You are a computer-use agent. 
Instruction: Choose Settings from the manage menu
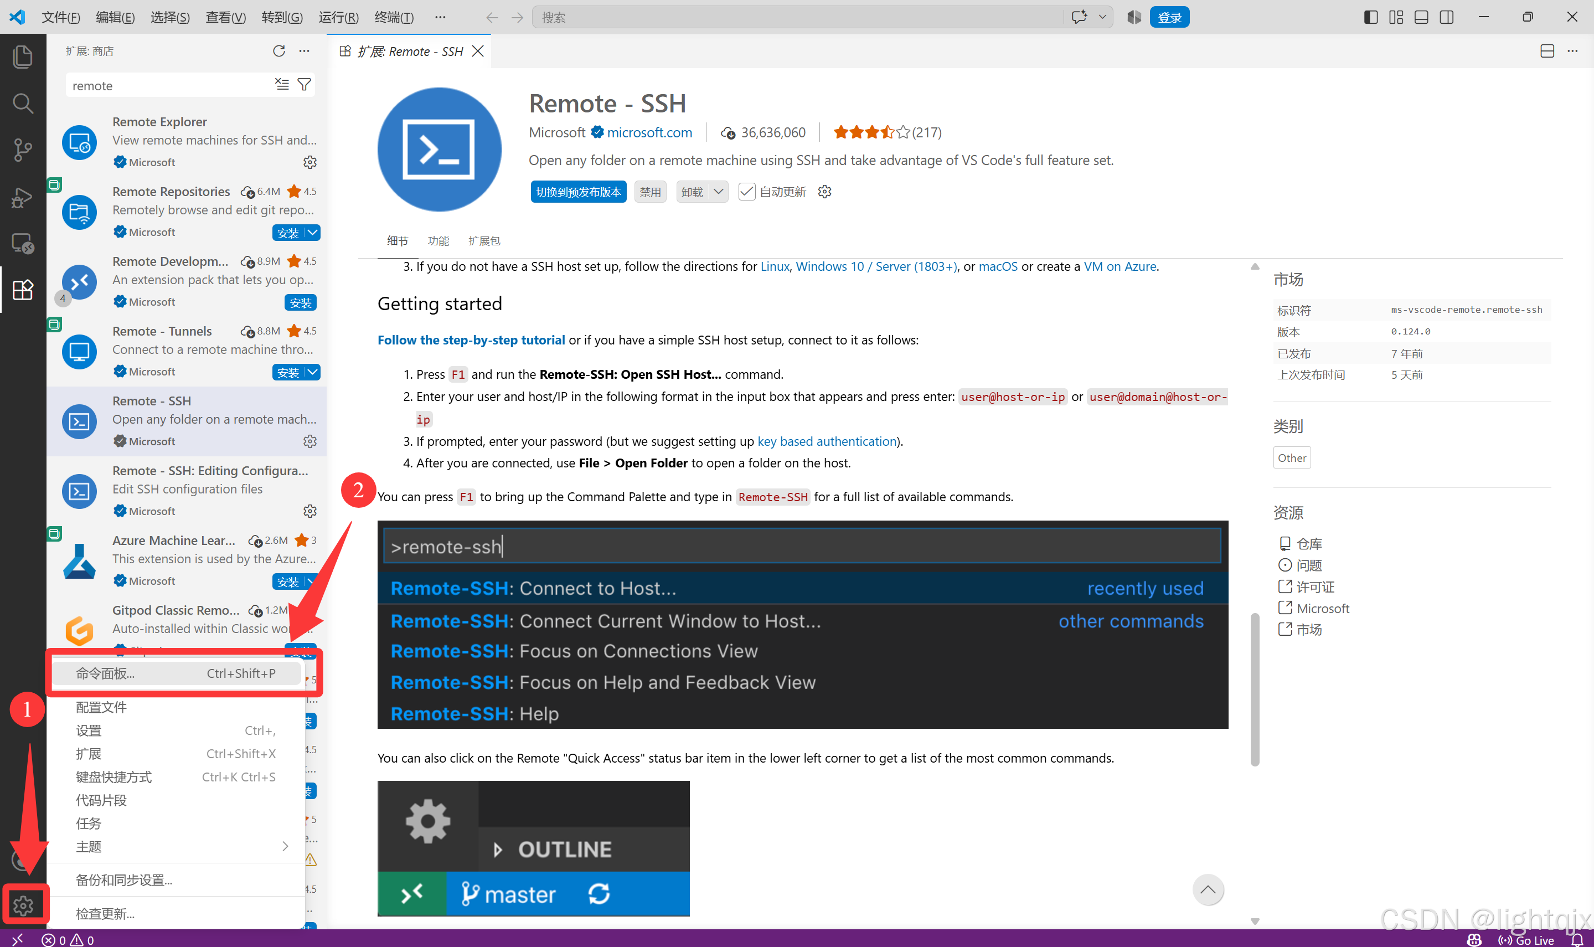pyautogui.click(x=176, y=730)
